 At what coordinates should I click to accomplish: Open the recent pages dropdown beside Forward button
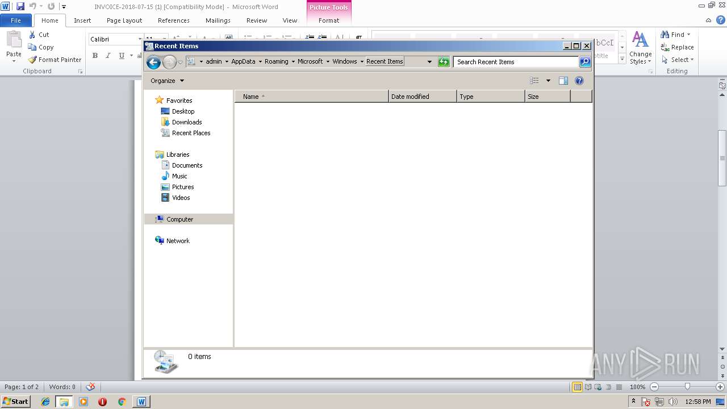[181, 62]
